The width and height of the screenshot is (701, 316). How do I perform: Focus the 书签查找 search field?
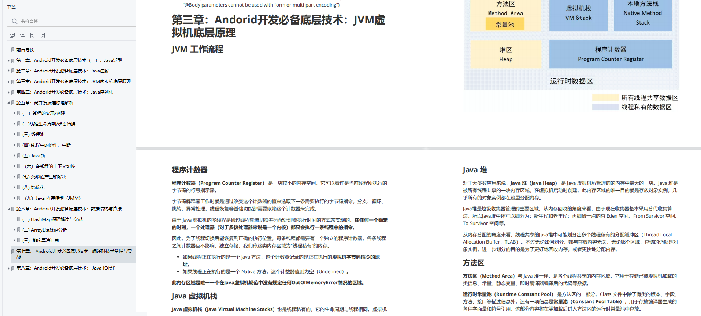(71, 21)
